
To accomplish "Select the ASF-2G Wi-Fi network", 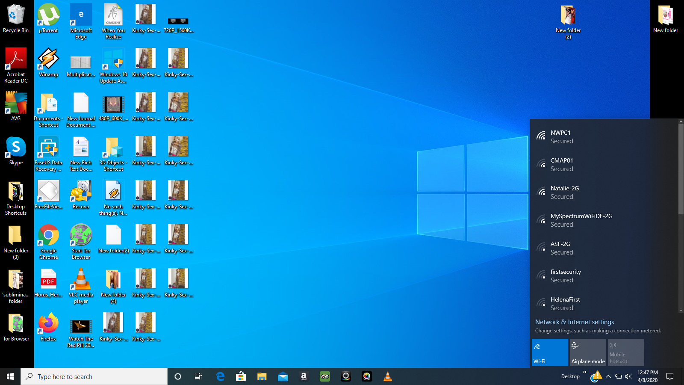I will click(604, 248).
